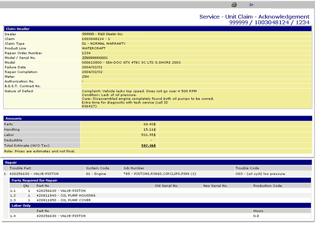Select trouble part 420256630 - VALVE-PISTON in repair row 1
318x225 pixels.
pyautogui.click(x=34, y=174)
